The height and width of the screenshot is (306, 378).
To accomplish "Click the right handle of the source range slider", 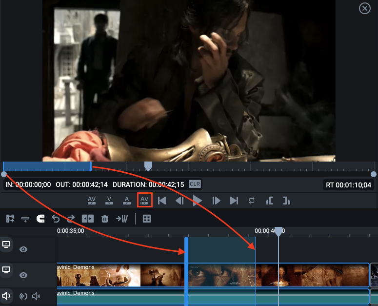I will point(374,174).
